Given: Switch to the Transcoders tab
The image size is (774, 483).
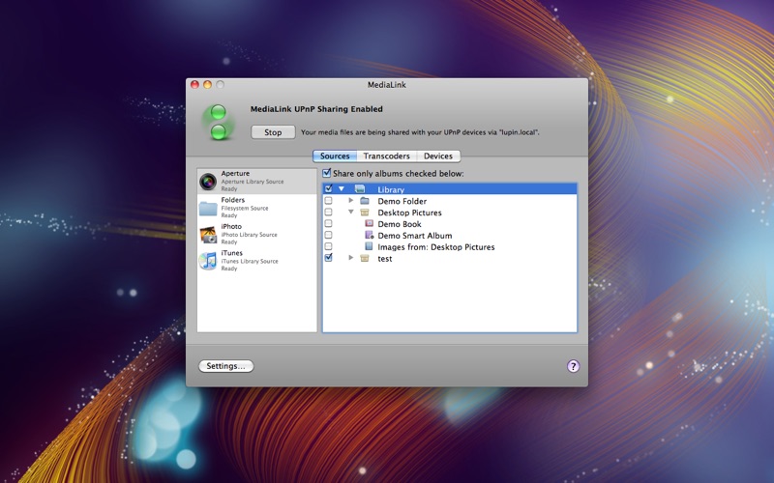Looking at the screenshot, I should coord(386,156).
